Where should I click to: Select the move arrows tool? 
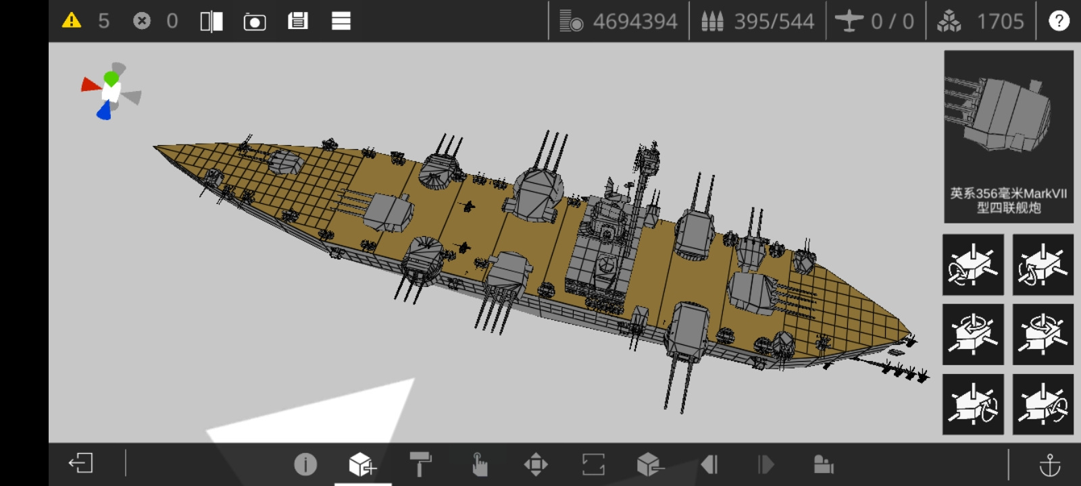coord(536,464)
